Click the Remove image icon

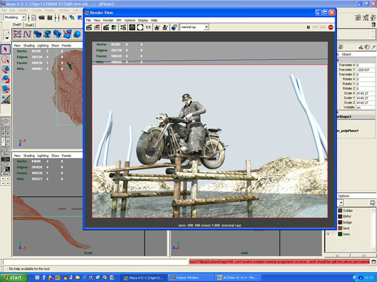pyautogui.click(x=165, y=28)
